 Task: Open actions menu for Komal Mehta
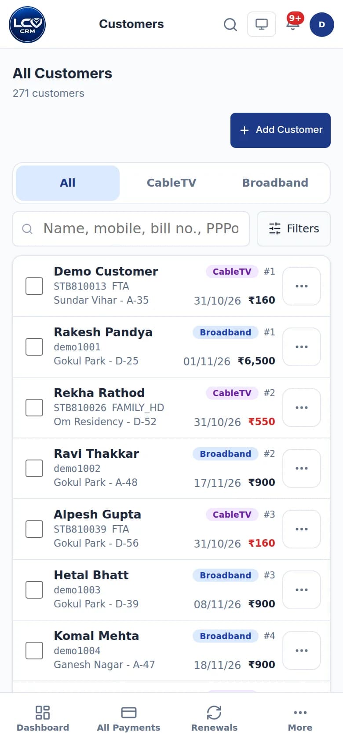pos(302,651)
